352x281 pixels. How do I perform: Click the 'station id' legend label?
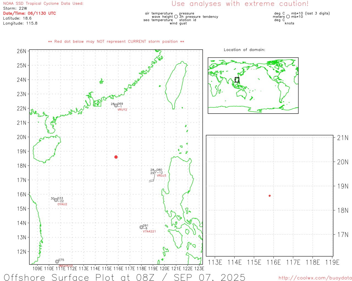pyautogui.click(x=188, y=20)
